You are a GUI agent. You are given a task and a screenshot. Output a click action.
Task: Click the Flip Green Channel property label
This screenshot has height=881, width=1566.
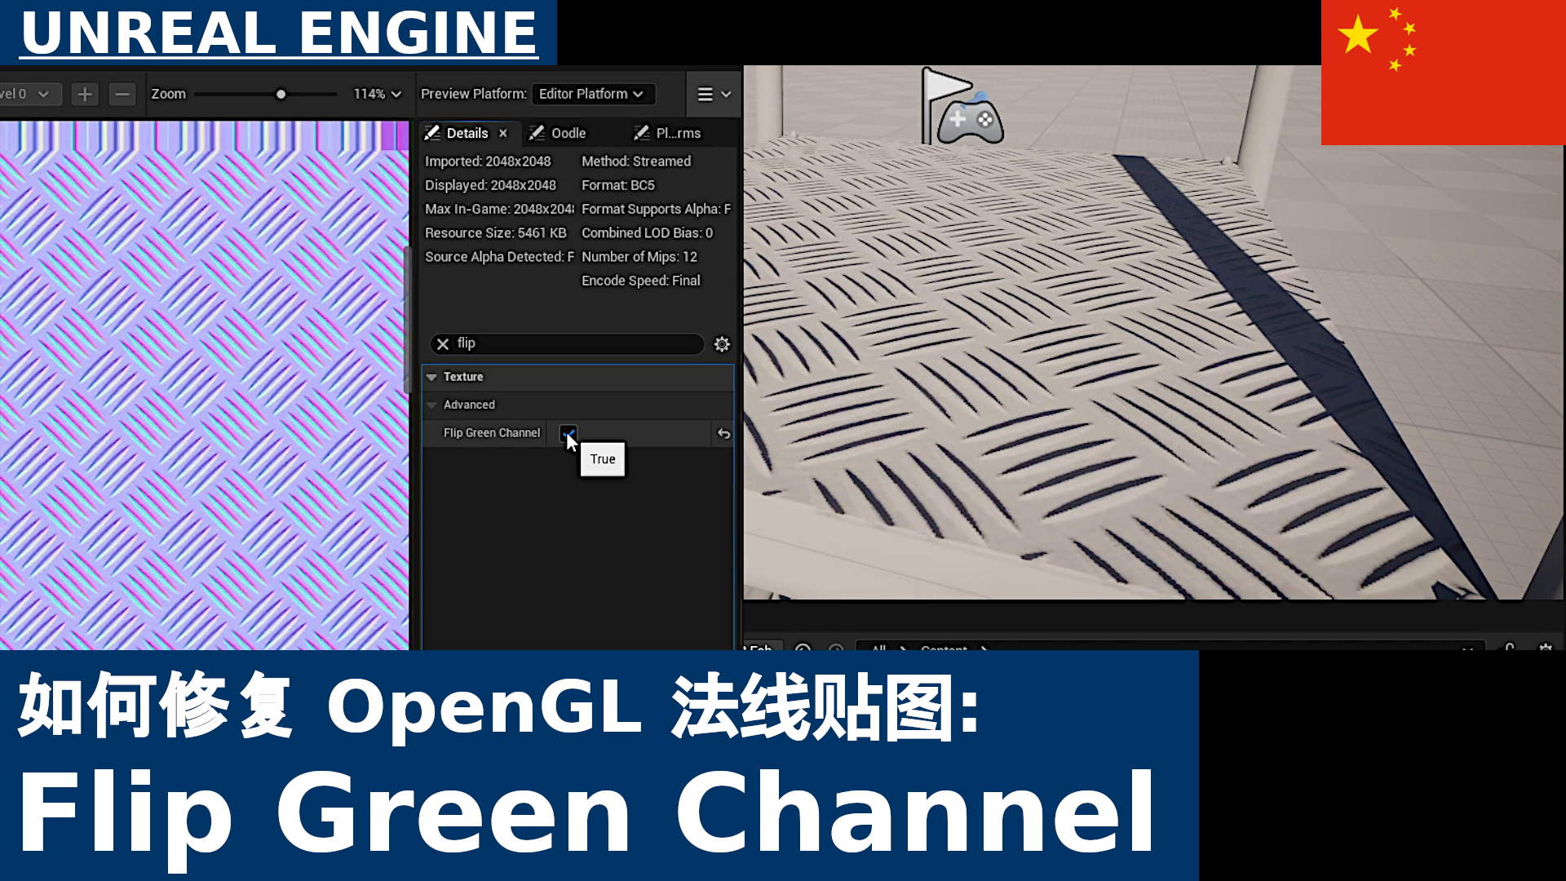pos(492,433)
